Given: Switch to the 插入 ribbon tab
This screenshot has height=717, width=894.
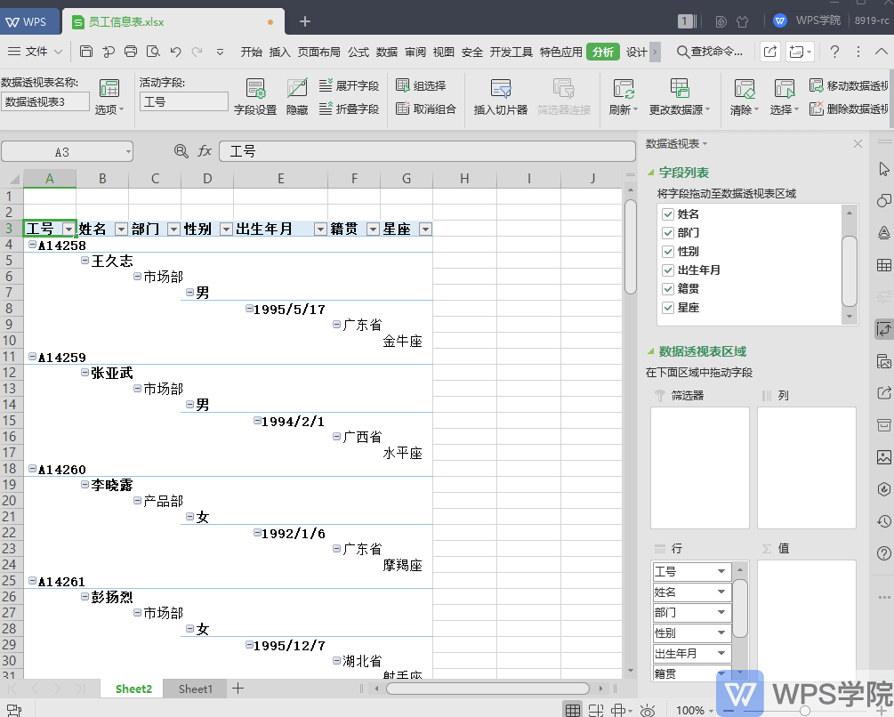Looking at the screenshot, I should coord(279,52).
